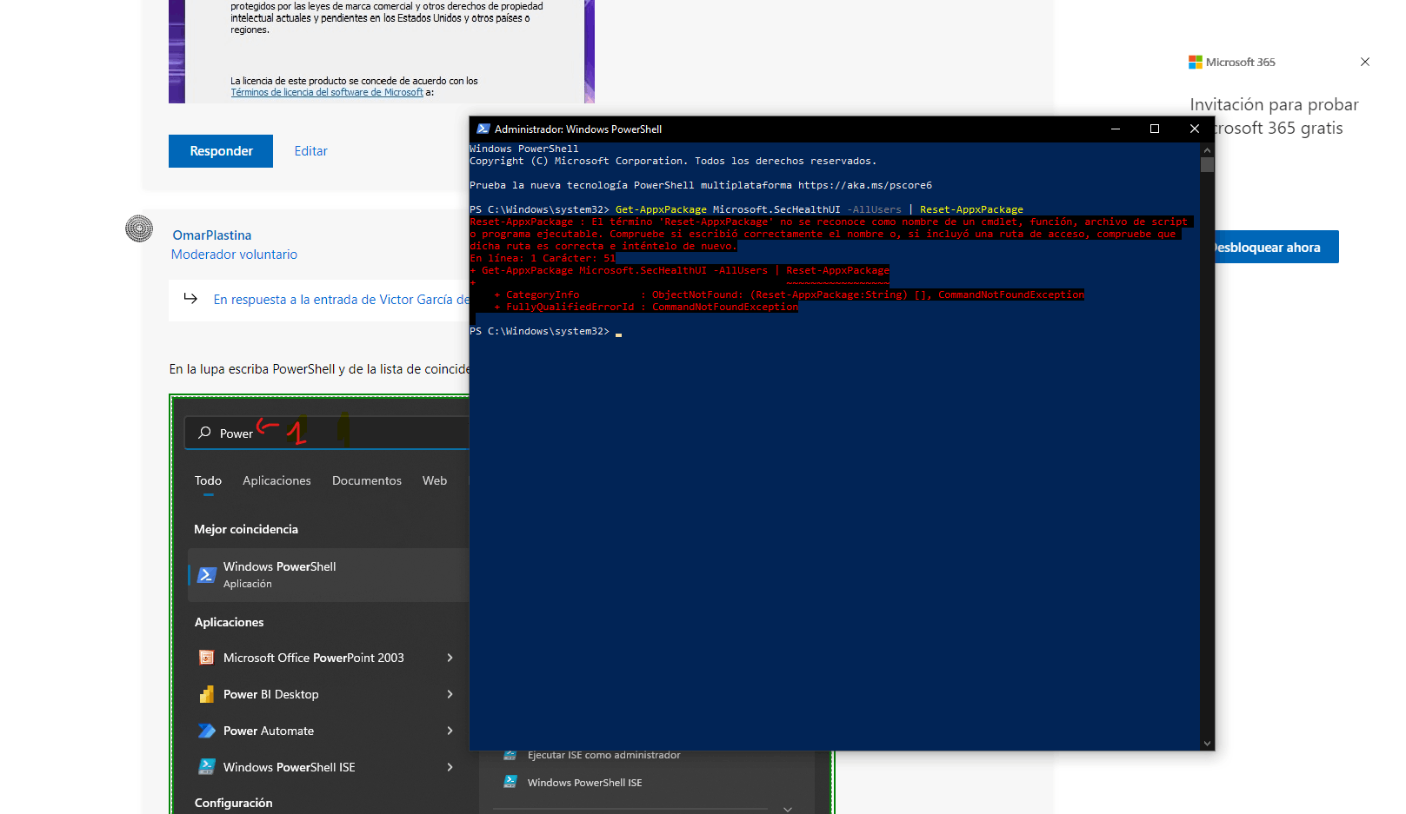Viewport: 1406px width, 814px height.
Task: Minimize the Administrador: Windows PowerShell window
Action: (1116, 129)
